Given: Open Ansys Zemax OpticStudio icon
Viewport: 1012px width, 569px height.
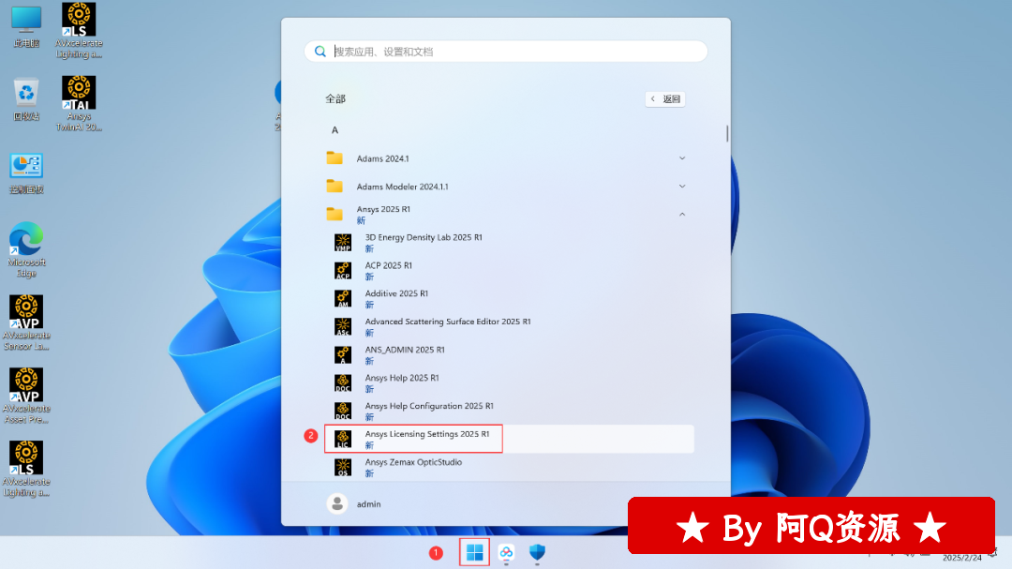Looking at the screenshot, I should pyautogui.click(x=343, y=467).
